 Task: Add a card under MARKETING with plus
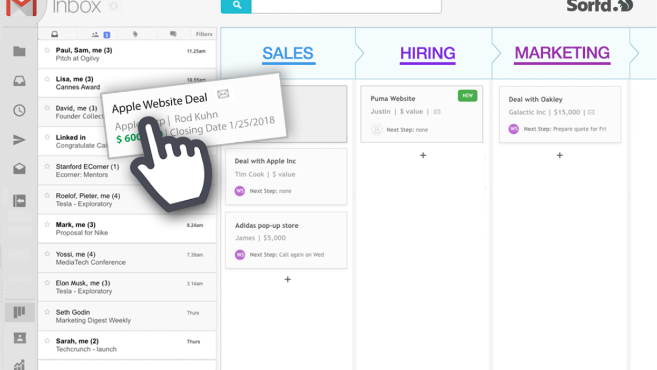[x=560, y=155]
